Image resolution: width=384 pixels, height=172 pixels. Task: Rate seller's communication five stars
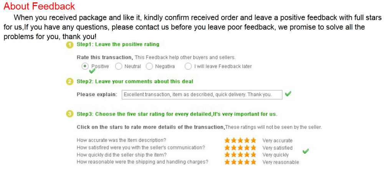click(253, 147)
